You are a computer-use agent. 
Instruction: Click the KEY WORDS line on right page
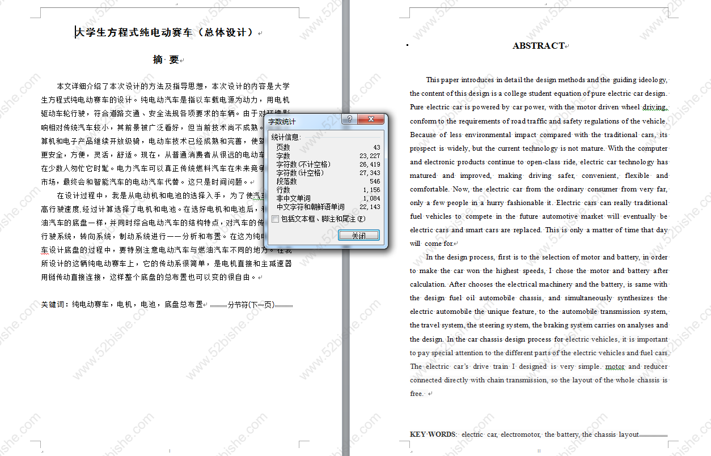pos(524,434)
